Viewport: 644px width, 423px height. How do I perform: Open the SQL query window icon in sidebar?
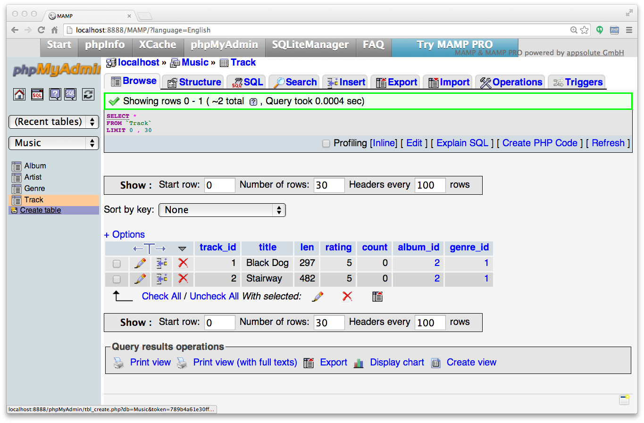point(37,94)
